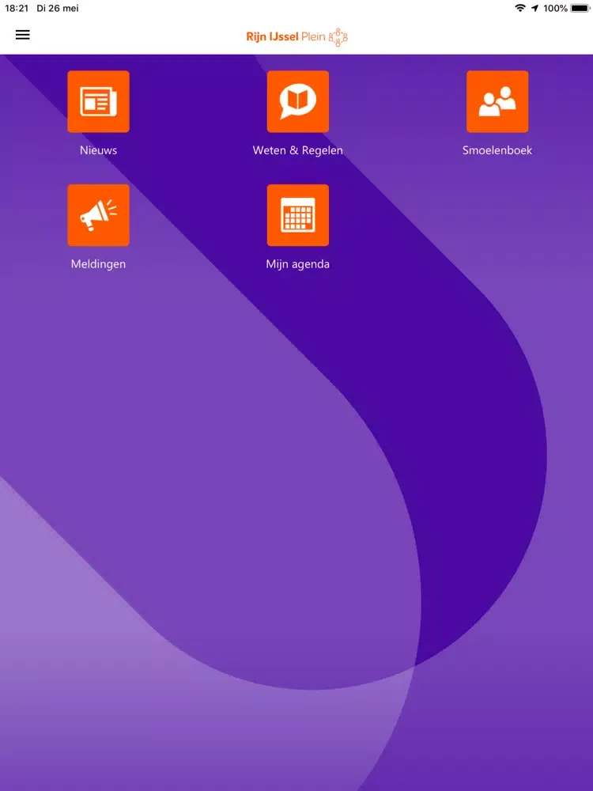
Task: Open the Nieuws newspaper icon
Action: (98, 102)
